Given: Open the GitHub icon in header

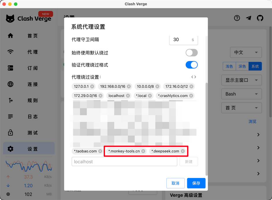Looking at the screenshot, I should click(x=260, y=18).
